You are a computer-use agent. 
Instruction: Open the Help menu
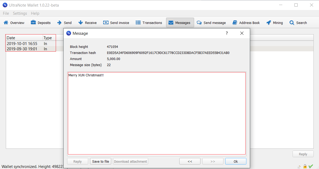35,13
